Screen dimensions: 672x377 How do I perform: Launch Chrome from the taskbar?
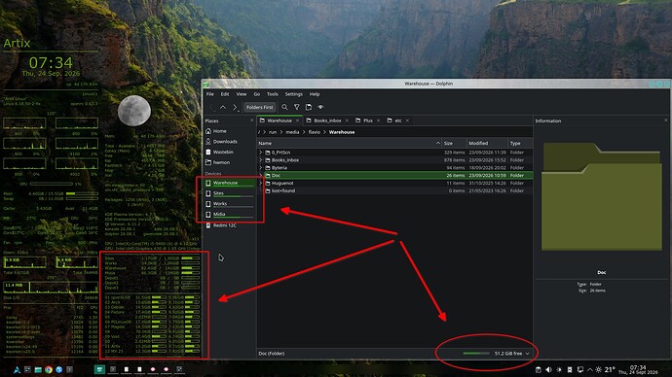49,370
